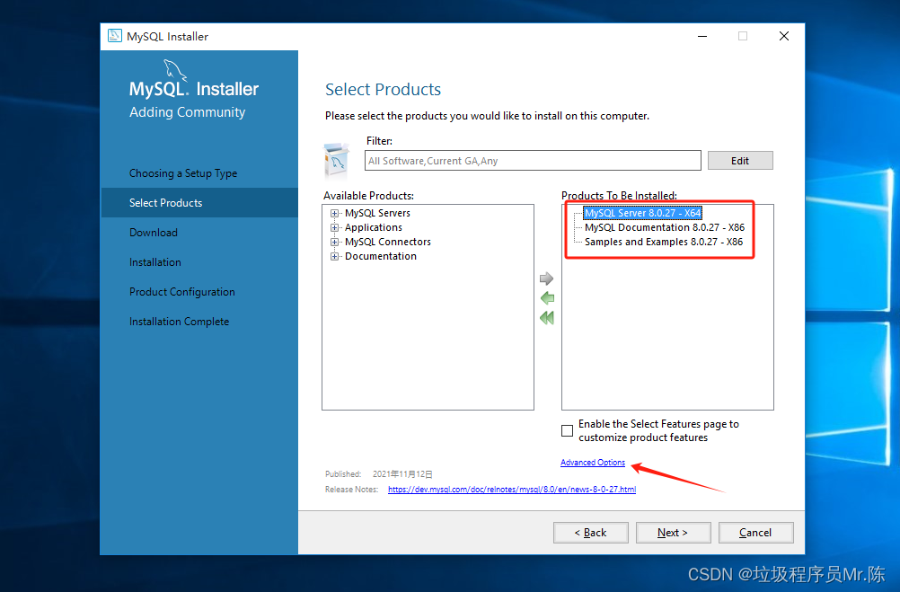
Task: Select Samples and Examples 8.0.27 - X86
Action: 664,242
